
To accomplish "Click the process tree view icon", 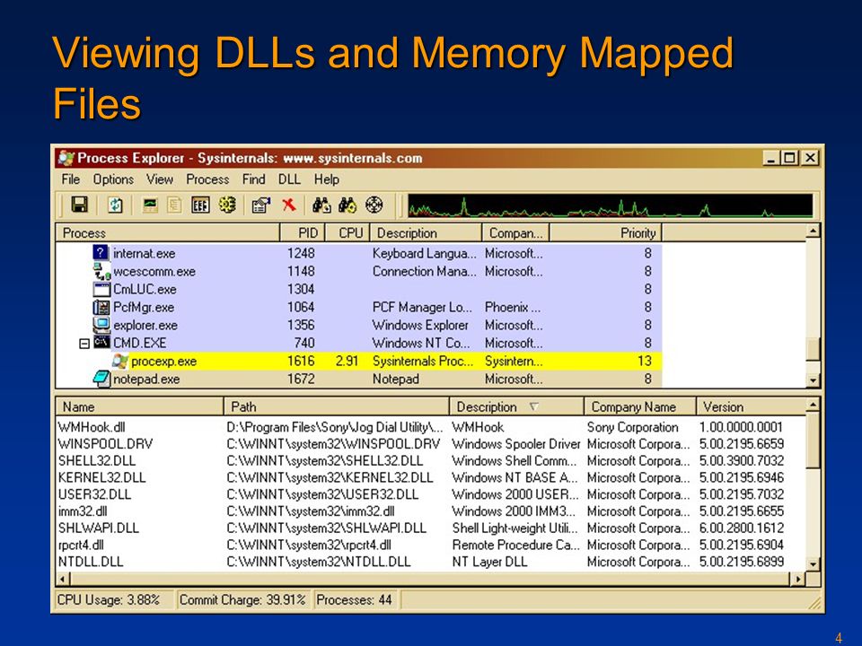I will [174, 205].
